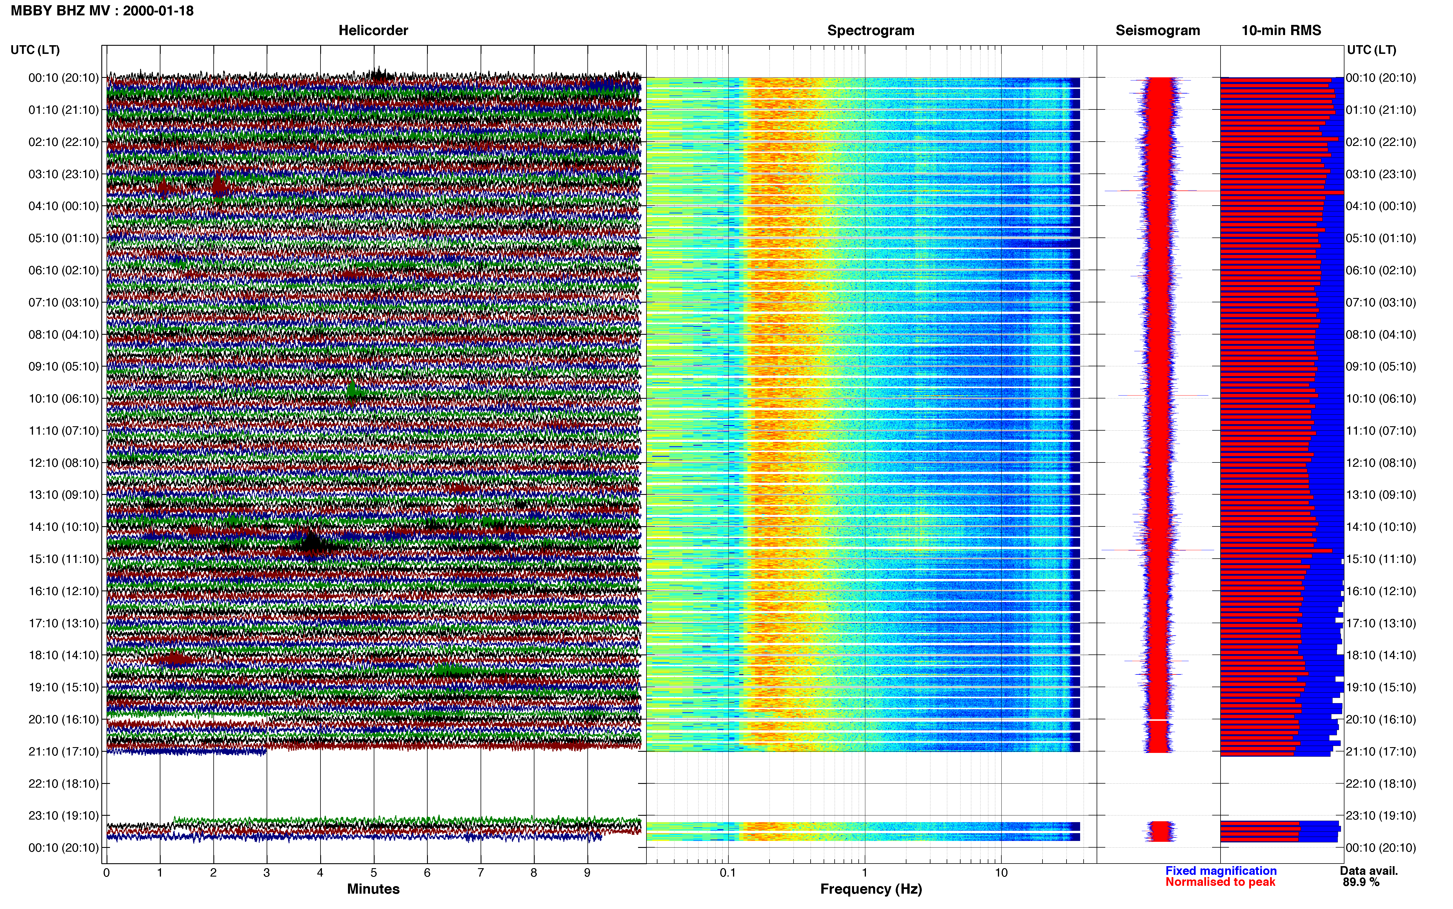Click the 'Normalised to peak' legend text
The width and height of the screenshot is (1453, 909).
pos(1221,882)
